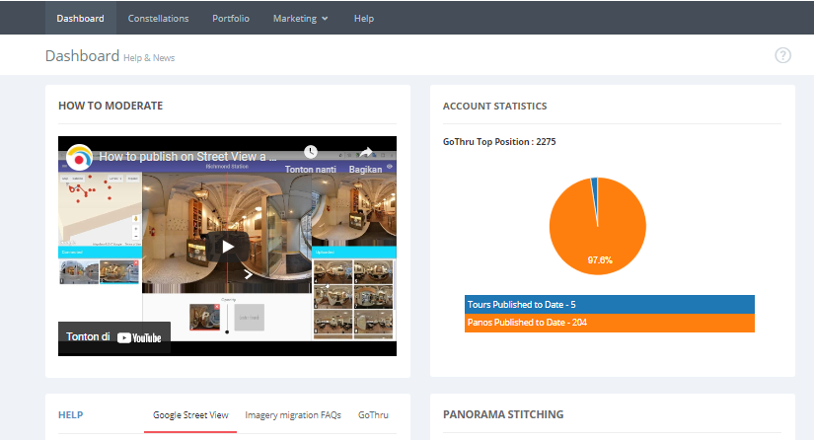Play the How to publish video

(227, 247)
